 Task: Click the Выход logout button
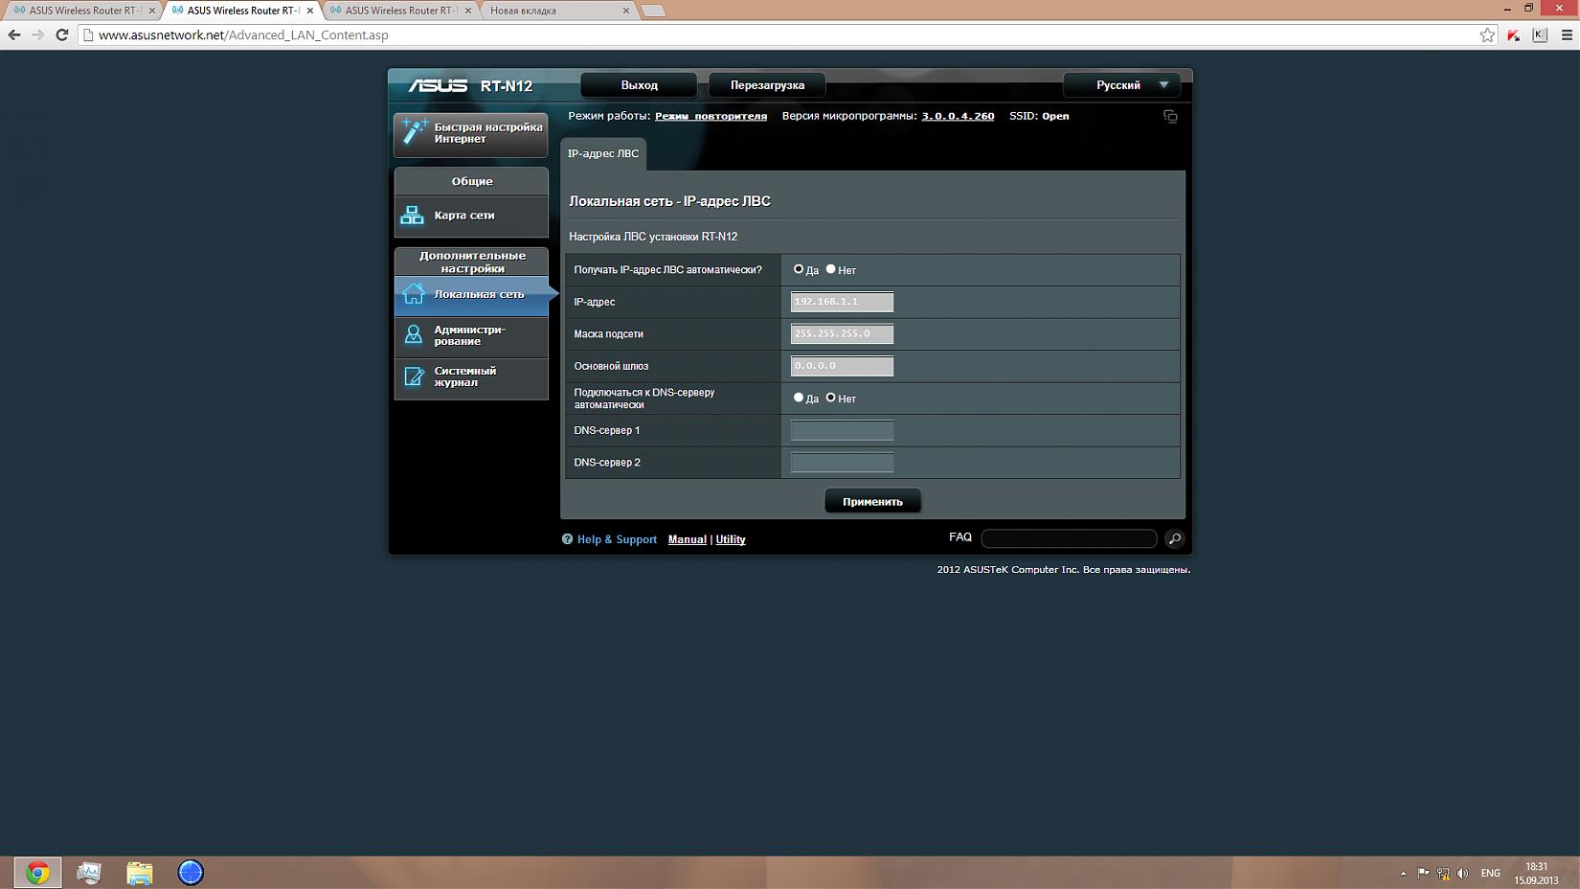[x=639, y=85]
